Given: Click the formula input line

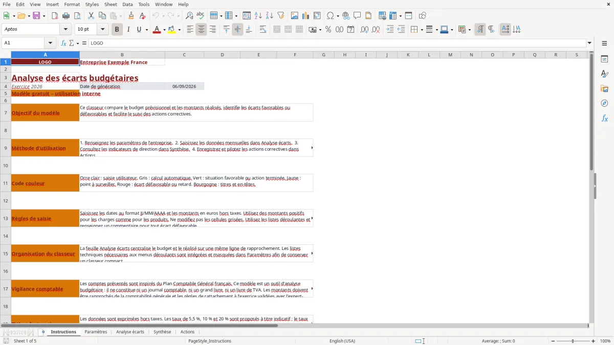Looking at the screenshot, I should (x=337, y=43).
